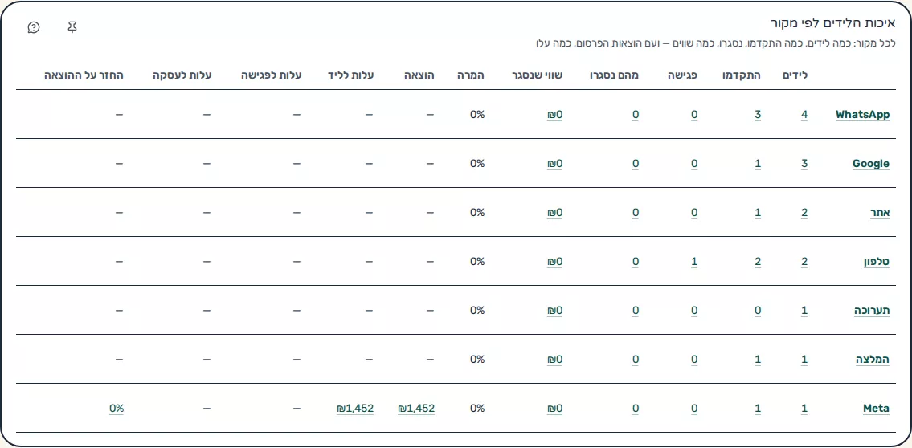Screen dimensions: 912x448
Task: Click the title איכות הלידים לפי מקור
Action: pyautogui.click(x=832, y=24)
